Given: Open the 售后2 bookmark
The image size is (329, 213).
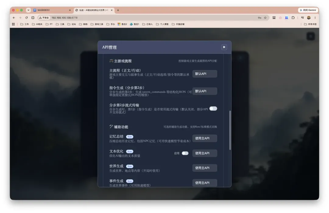Looking at the screenshot, I should click(x=122, y=24).
